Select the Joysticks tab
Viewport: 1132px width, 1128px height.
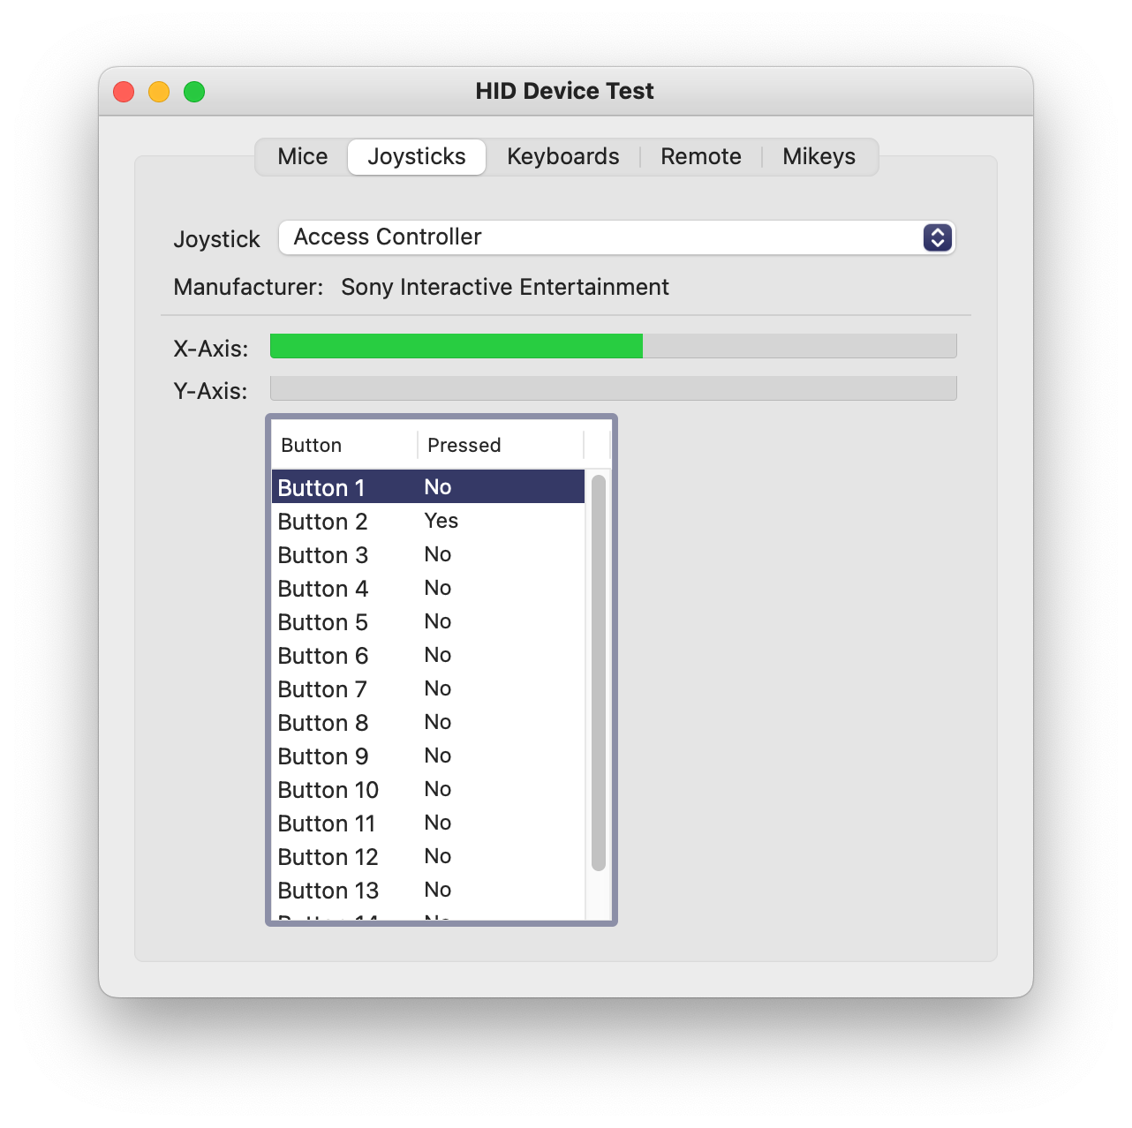click(x=417, y=157)
